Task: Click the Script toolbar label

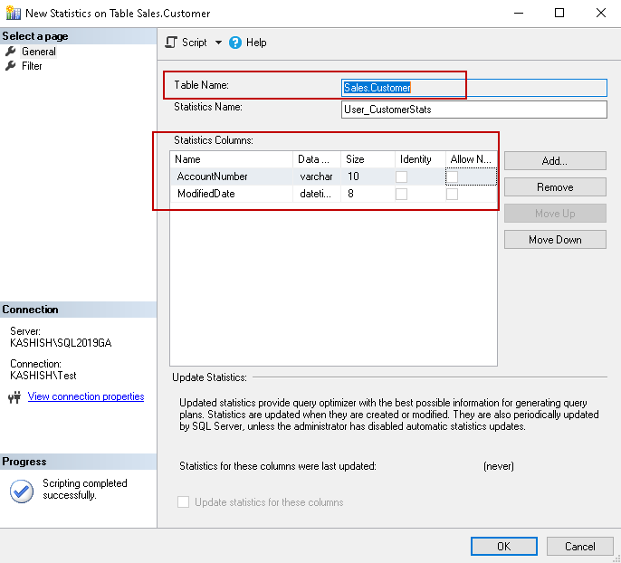Action: tap(194, 43)
